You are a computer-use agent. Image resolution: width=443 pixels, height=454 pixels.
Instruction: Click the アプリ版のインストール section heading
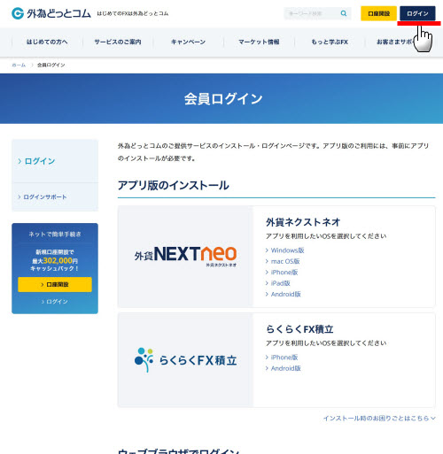[174, 185]
